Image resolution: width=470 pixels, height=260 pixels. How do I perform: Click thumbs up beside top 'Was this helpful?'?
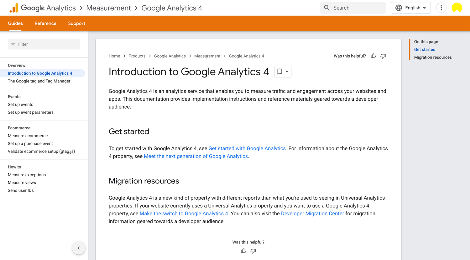(373, 56)
